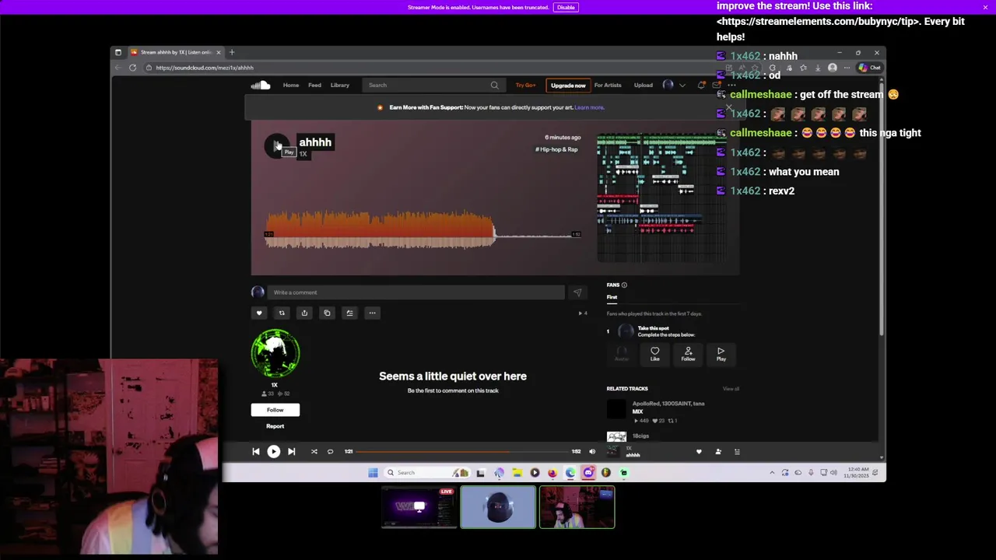Open the Windows Start button
This screenshot has width=996, height=560.
click(373, 472)
